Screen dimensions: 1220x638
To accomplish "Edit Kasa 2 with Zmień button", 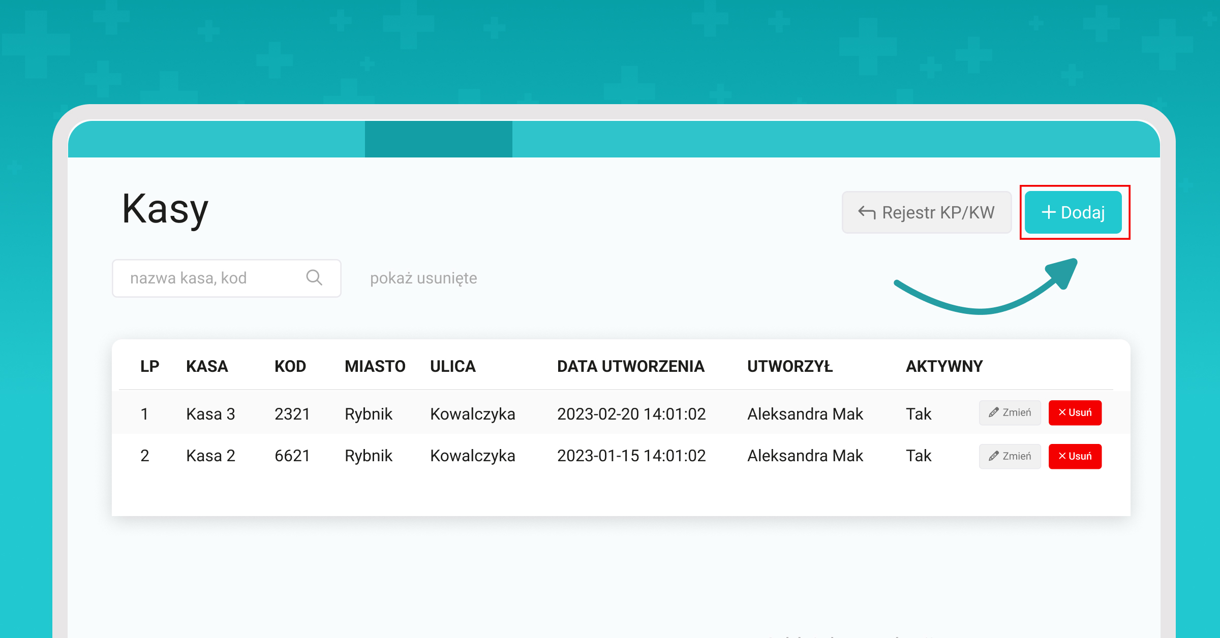I will 1010,456.
